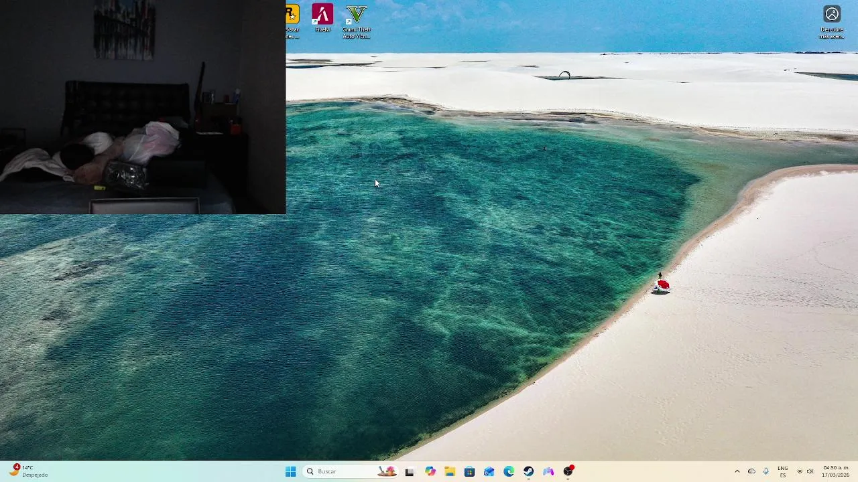Viewport: 858px width, 482px height.
Task: Open Outlook mail from the taskbar
Action: 489,471
